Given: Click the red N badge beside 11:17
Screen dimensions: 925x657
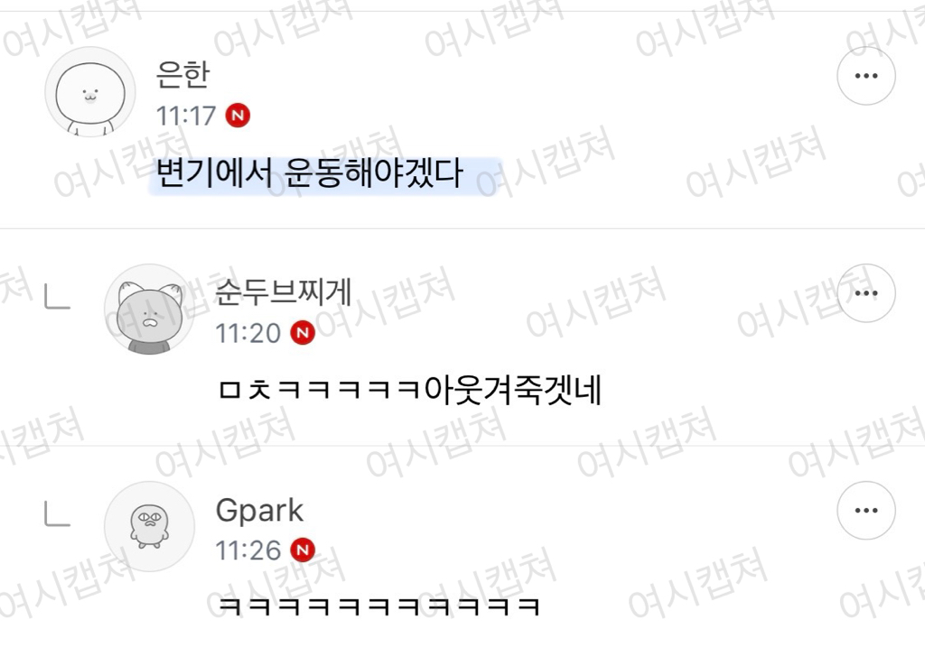Looking at the screenshot, I should [x=238, y=116].
